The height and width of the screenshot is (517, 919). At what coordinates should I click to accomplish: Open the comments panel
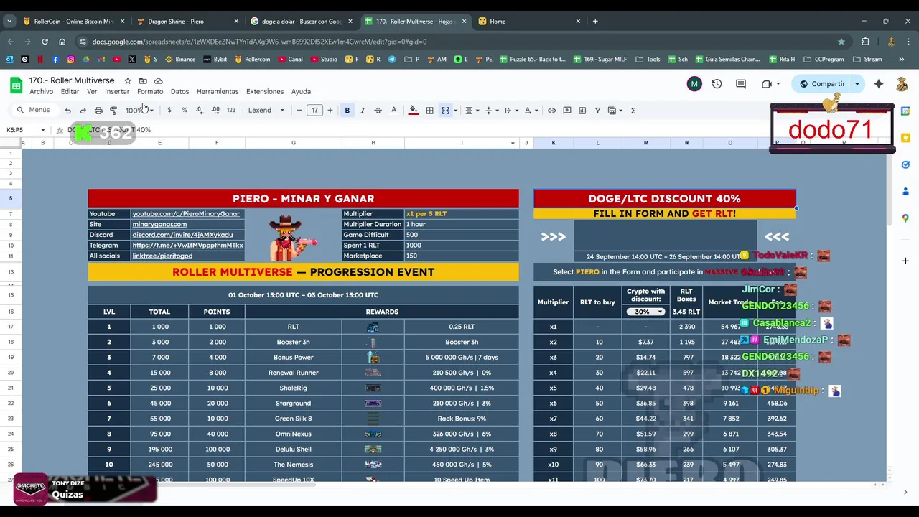click(x=741, y=84)
